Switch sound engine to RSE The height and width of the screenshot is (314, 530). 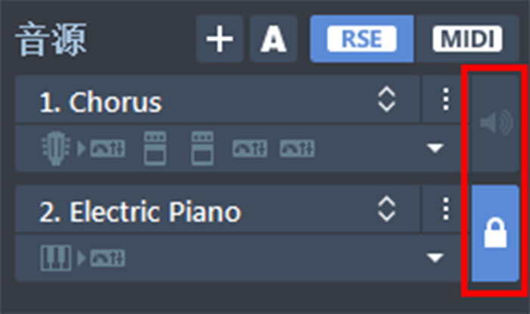pyautogui.click(x=361, y=39)
